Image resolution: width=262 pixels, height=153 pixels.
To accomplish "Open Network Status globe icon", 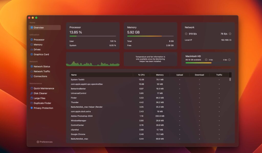I will 32,67.
